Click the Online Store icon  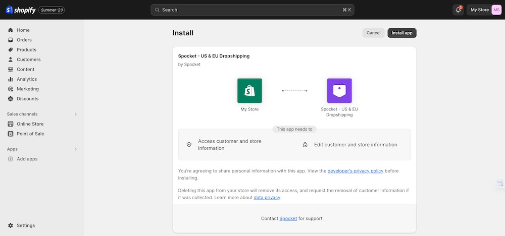(x=11, y=124)
